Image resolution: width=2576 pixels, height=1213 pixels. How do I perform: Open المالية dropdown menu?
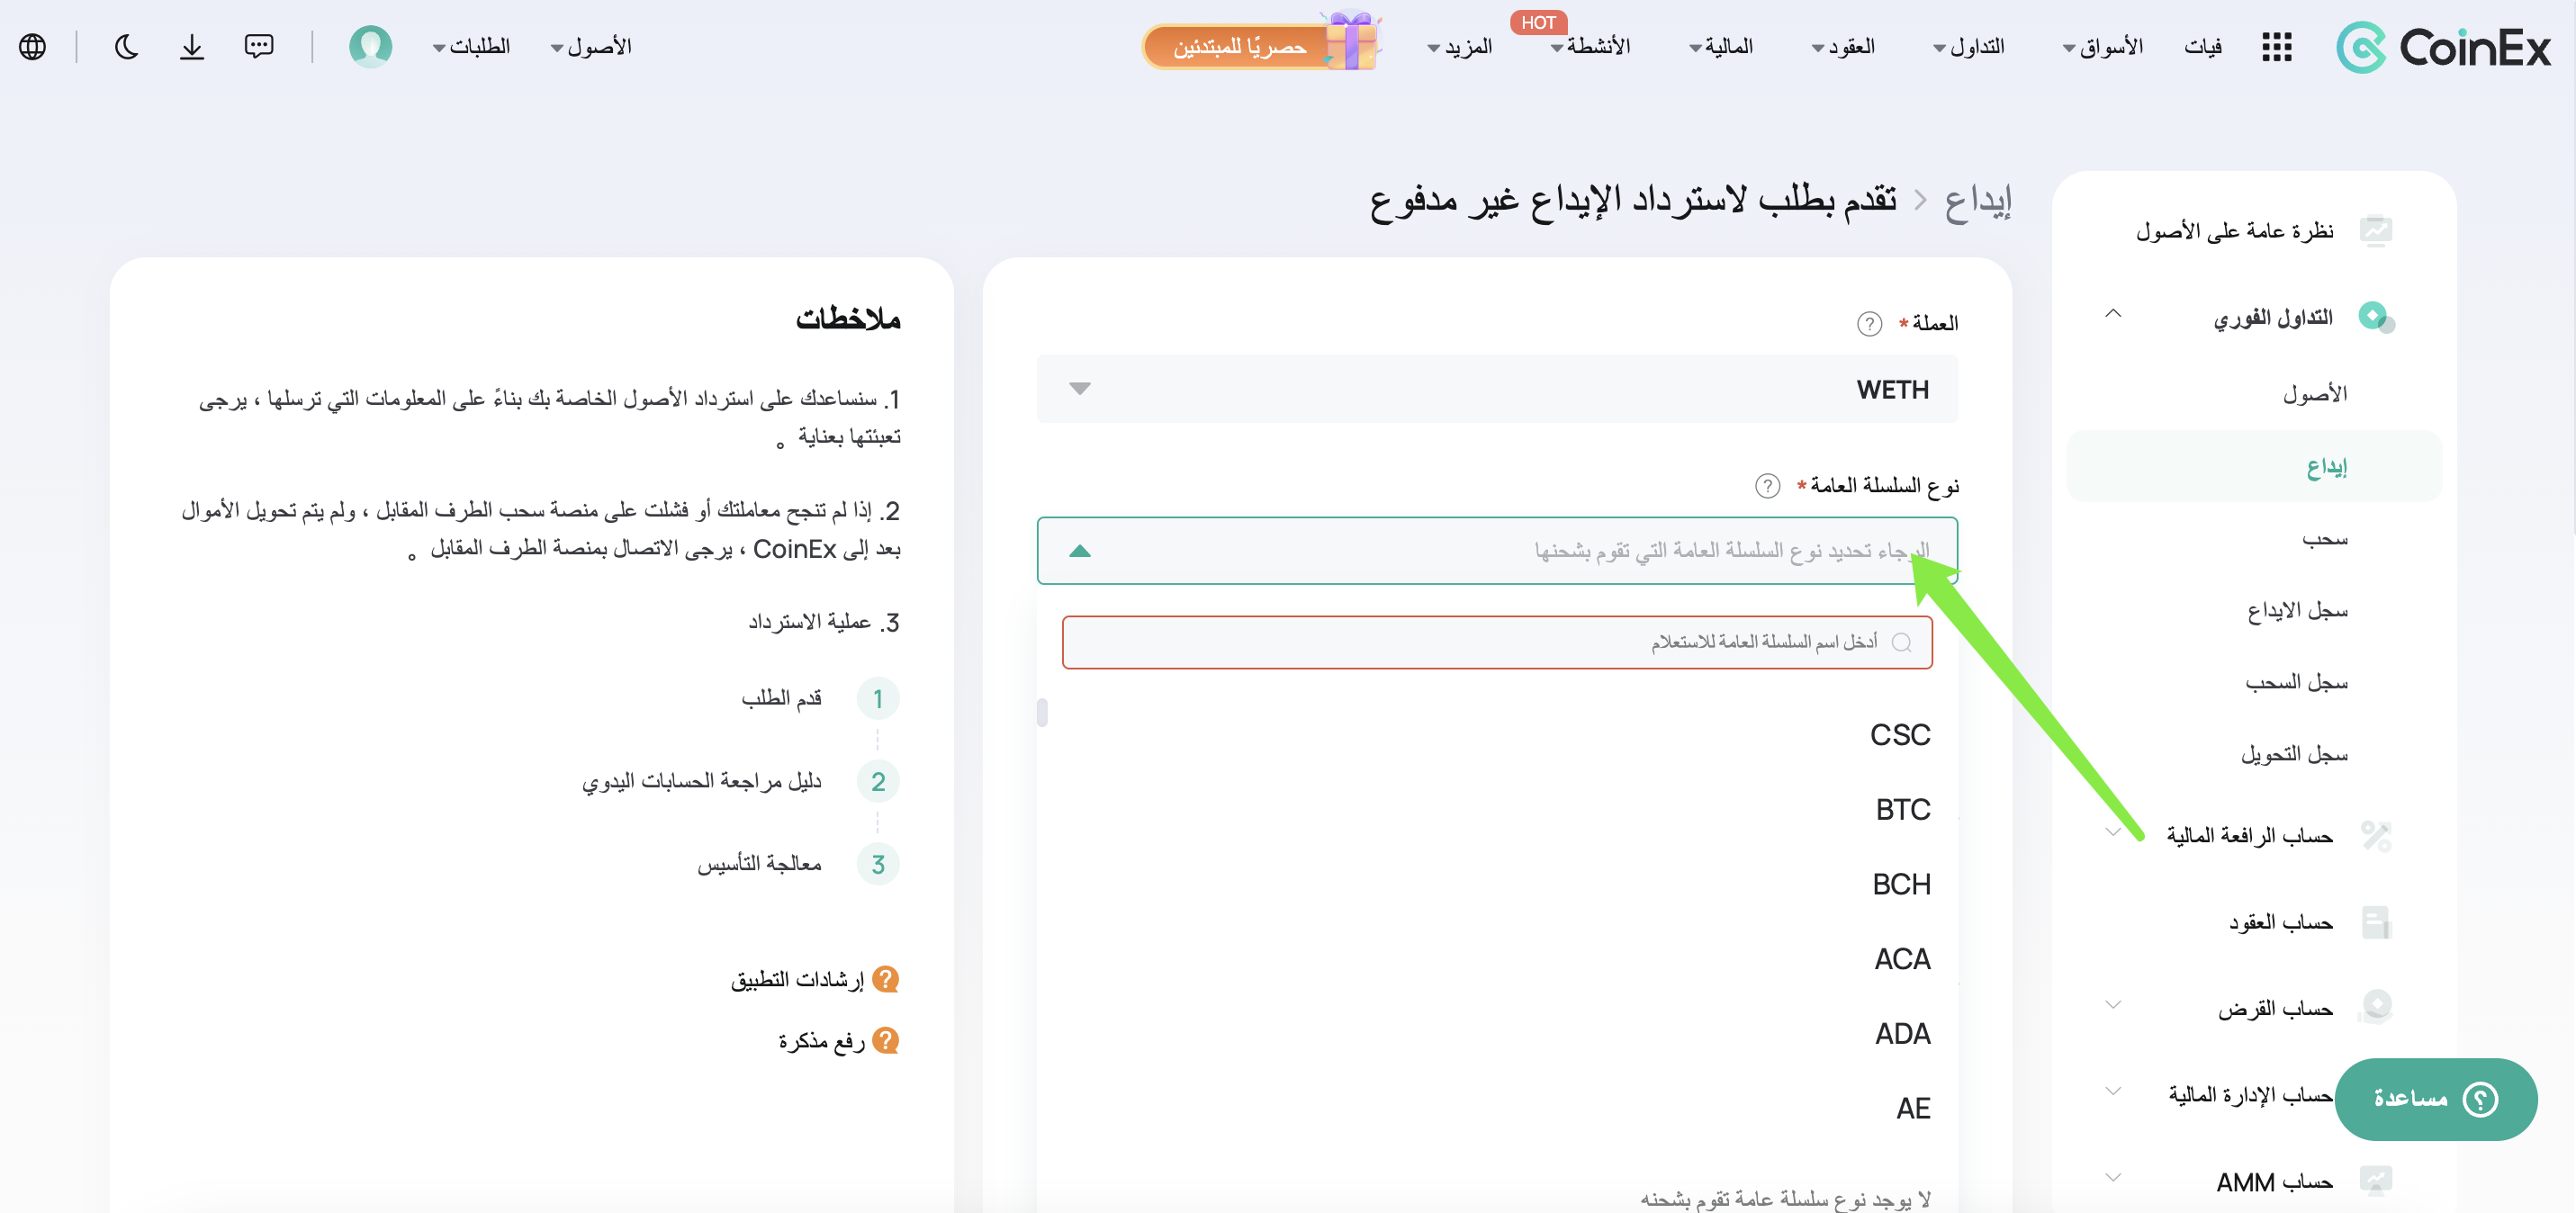(1721, 47)
